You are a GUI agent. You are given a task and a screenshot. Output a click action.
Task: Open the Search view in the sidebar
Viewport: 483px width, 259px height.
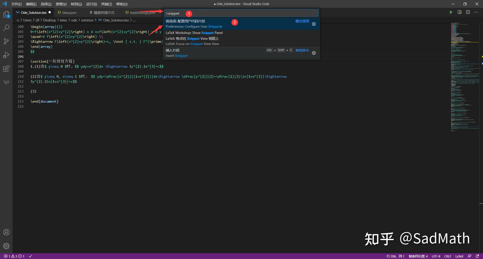[x=6, y=28]
